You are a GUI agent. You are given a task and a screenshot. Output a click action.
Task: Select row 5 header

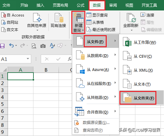4,104
